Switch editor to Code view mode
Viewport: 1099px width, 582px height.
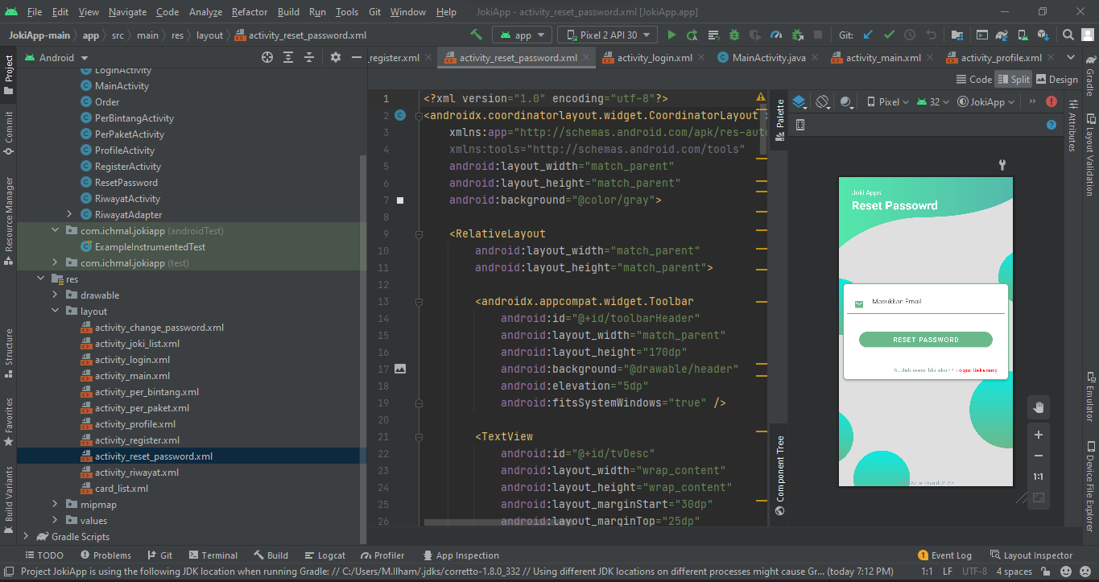click(973, 79)
